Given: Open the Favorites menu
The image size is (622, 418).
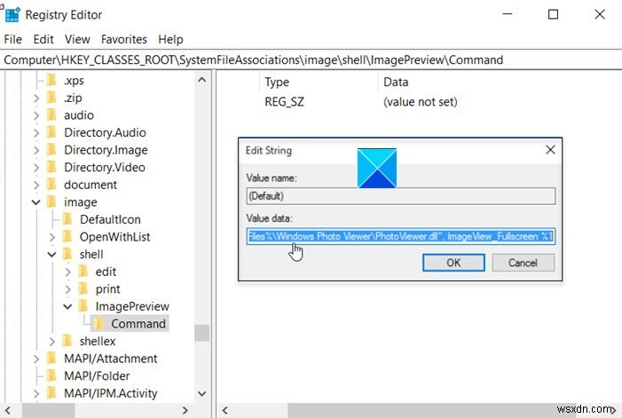Looking at the screenshot, I should pyautogui.click(x=123, y=39).
